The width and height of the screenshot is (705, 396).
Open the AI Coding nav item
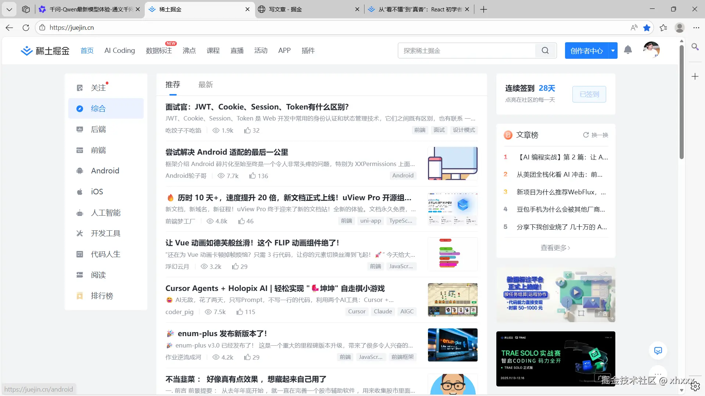coord(120,51)
